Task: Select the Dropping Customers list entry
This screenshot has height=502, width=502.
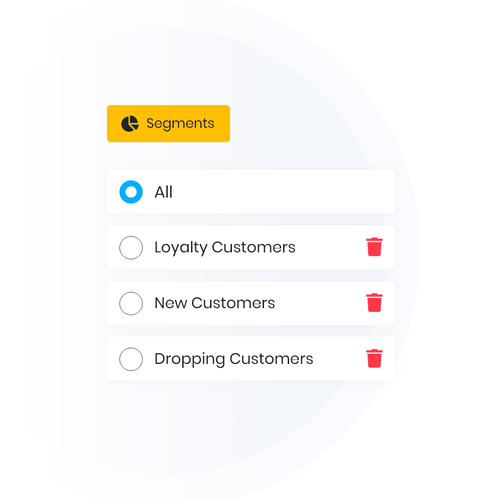Action: click(251, 359)
